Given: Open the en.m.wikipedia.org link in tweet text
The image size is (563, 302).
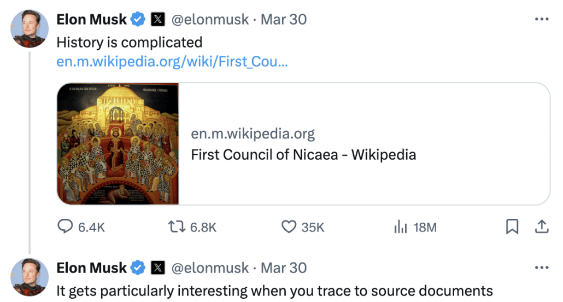Looking at the screenshot, I should (172, 62).
